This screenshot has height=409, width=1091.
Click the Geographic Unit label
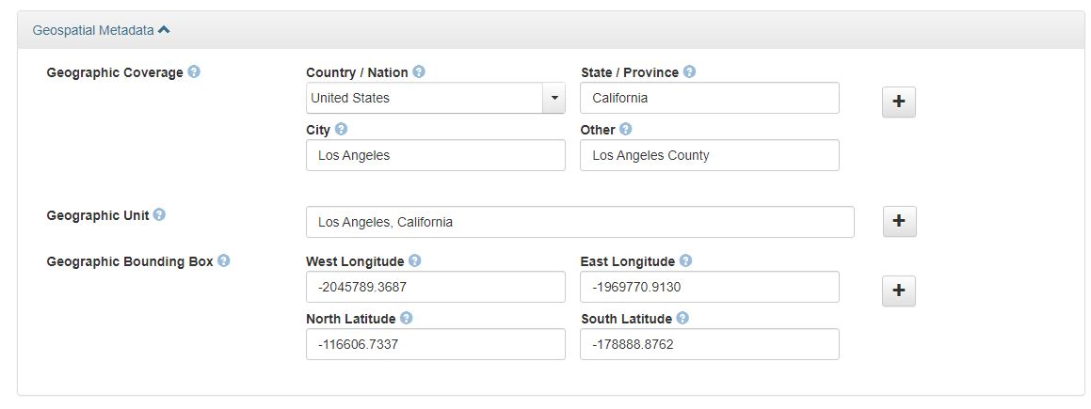98,215
